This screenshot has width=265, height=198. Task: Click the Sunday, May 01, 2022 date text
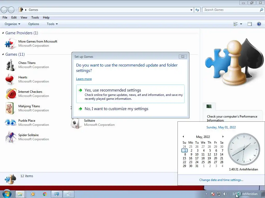(x=221, y=127)
